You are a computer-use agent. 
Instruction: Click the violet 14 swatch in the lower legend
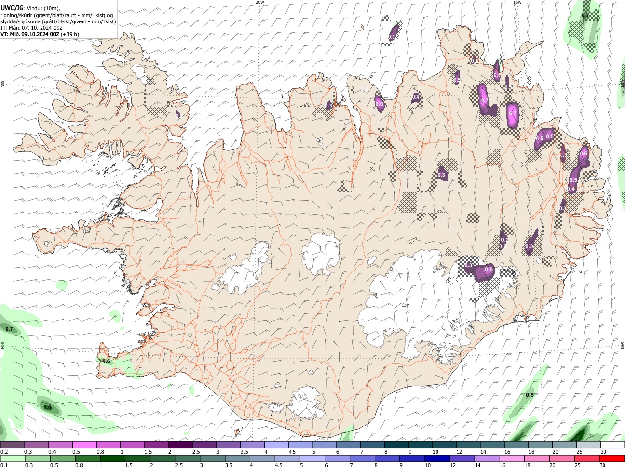[487, 458]
